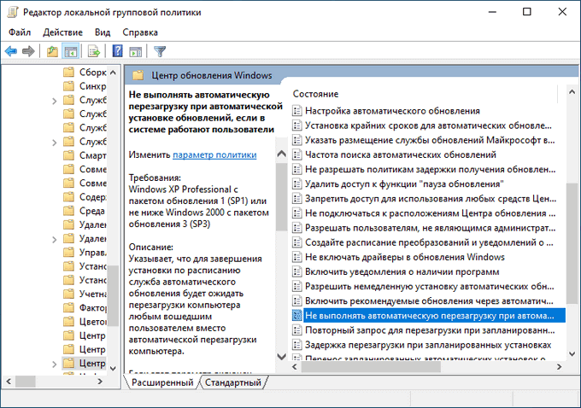
Task: Click left arrow of policy list horizontal scrollbar
Action: coord(295,367)
